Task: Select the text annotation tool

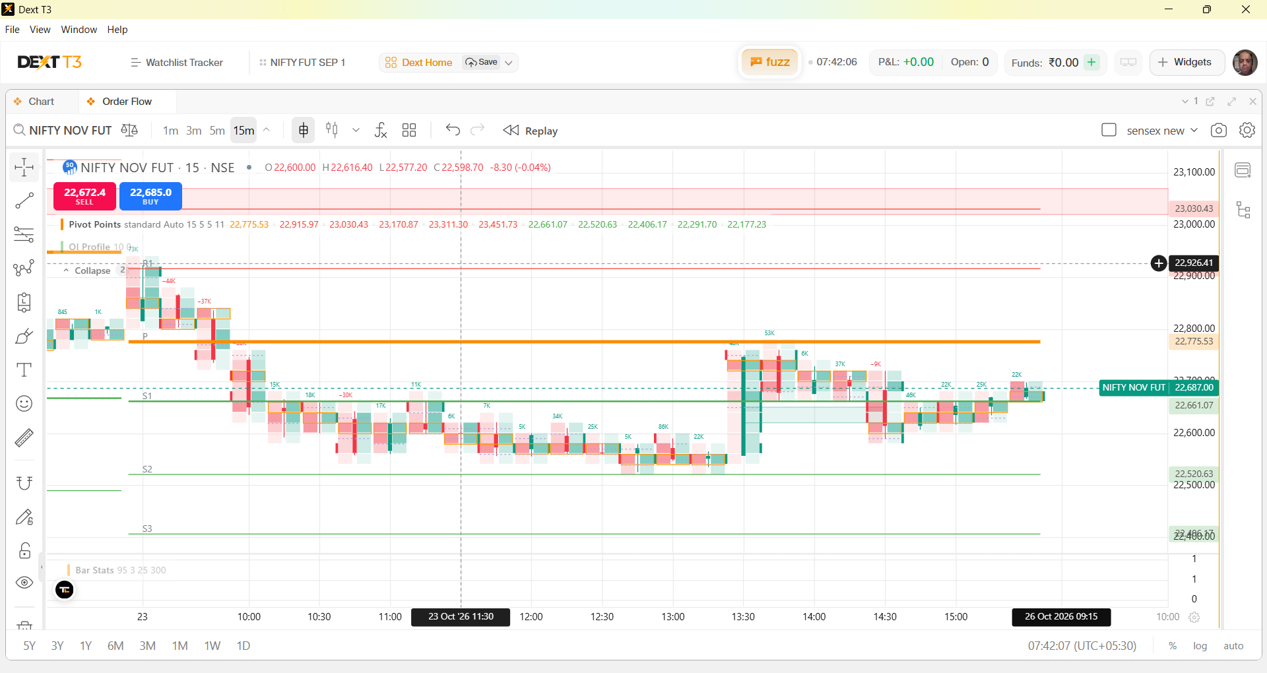Action: [24, 369]
